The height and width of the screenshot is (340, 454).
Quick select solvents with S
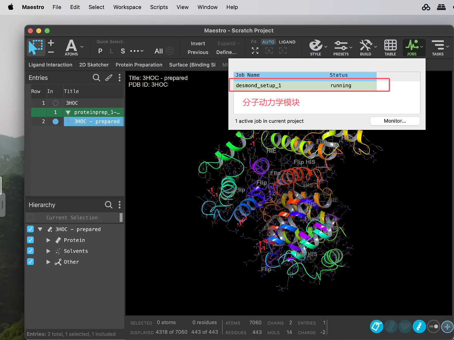tap(123, 51)
